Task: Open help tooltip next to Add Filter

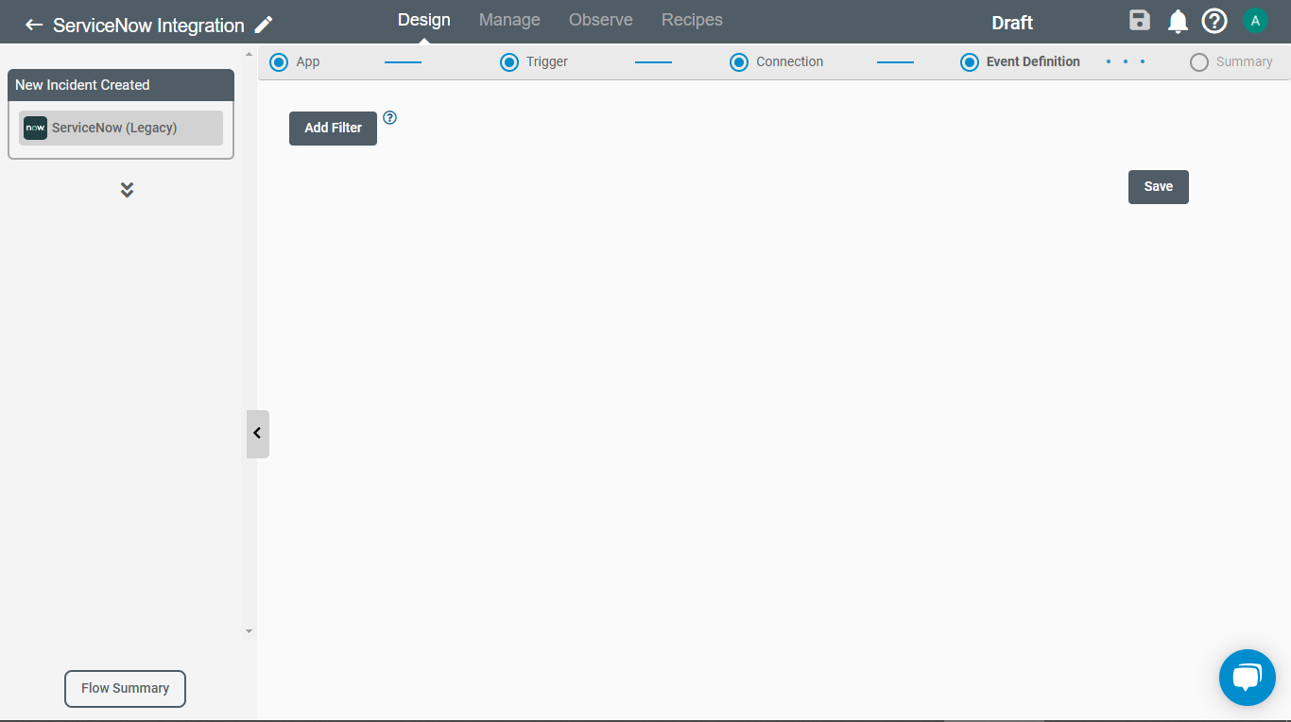Action: click(389, 118)
